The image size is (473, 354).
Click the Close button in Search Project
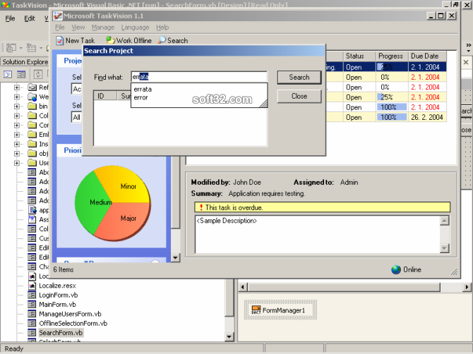pyautogui.click(x=299, y=96)
